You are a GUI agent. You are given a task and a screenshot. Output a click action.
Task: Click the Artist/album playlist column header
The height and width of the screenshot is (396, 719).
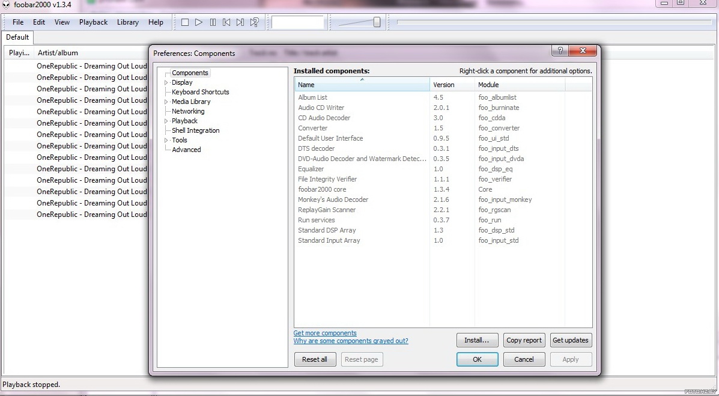pos(91,53)
